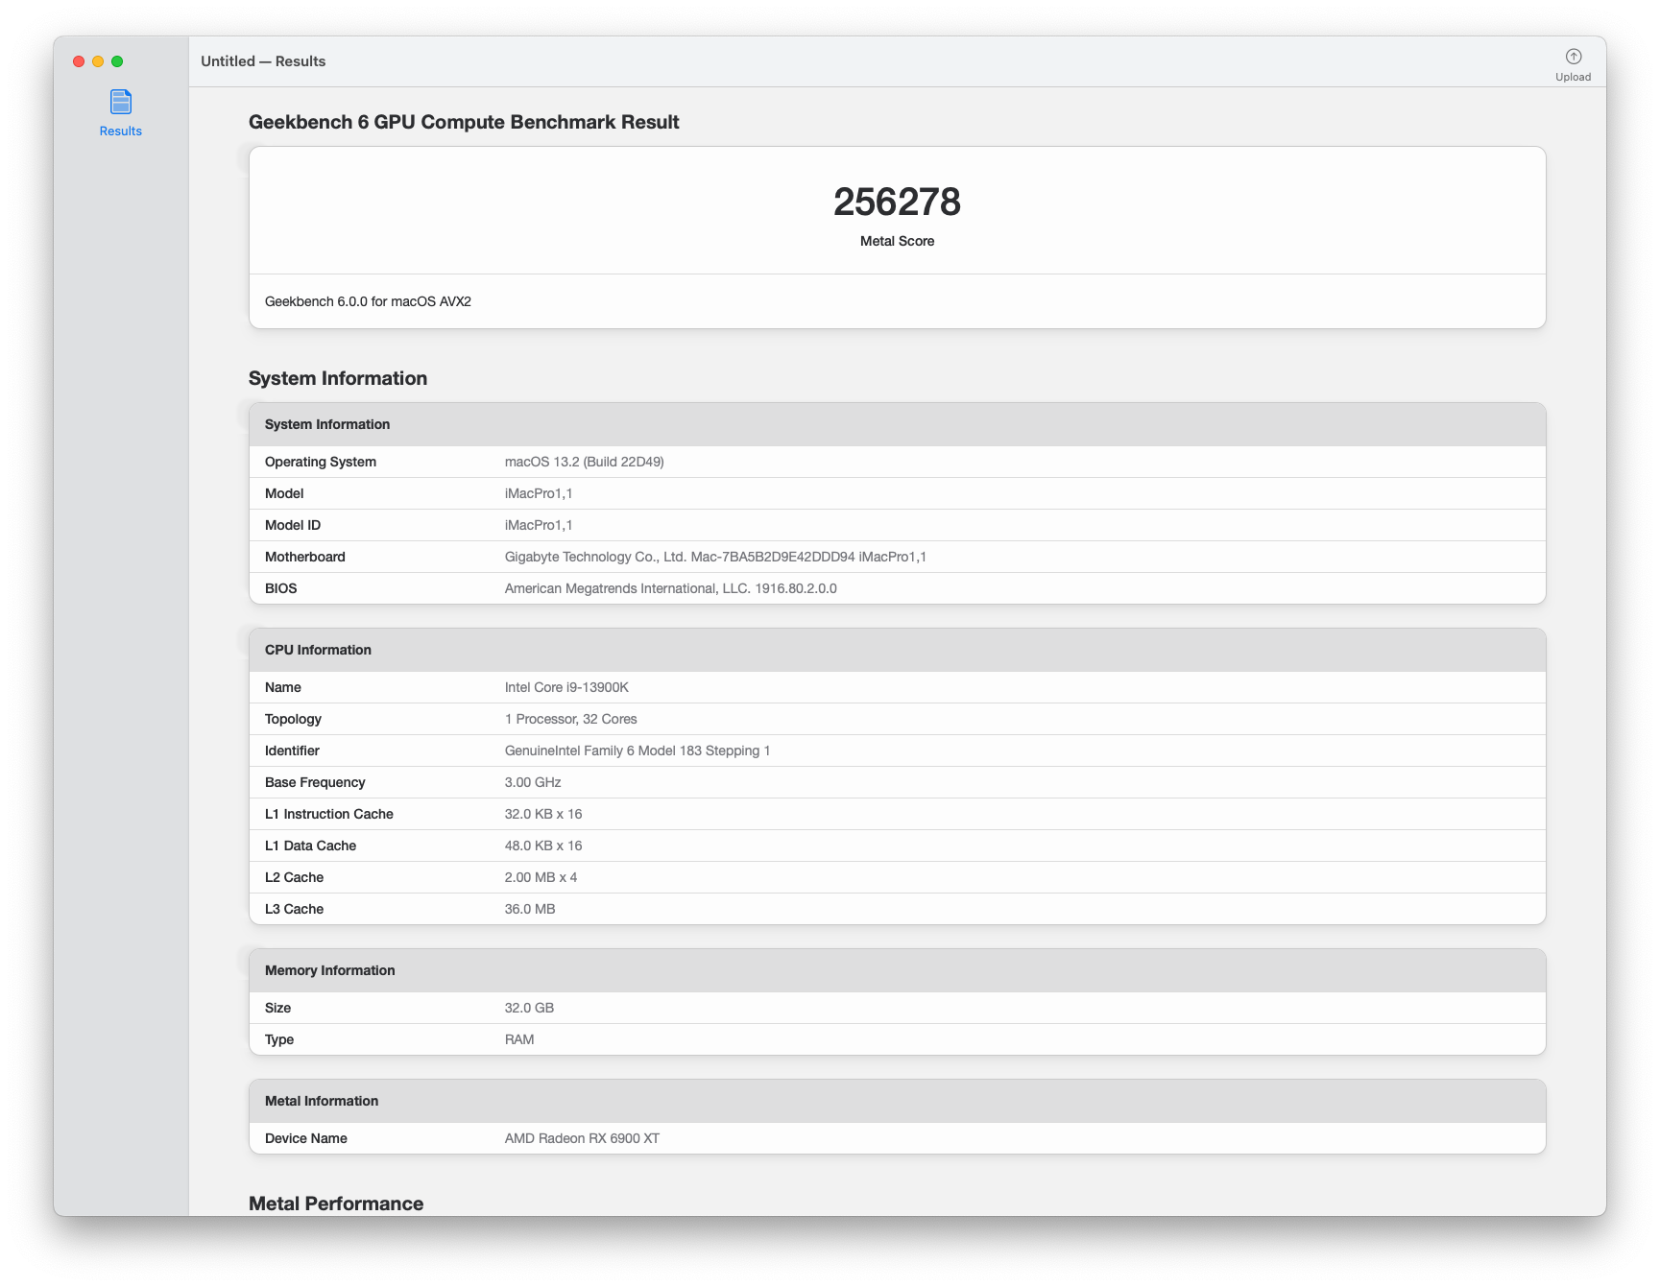Click the L2 Cache label
The width and height of the screenshot is (1660, 1287).
tap(294, 877)
